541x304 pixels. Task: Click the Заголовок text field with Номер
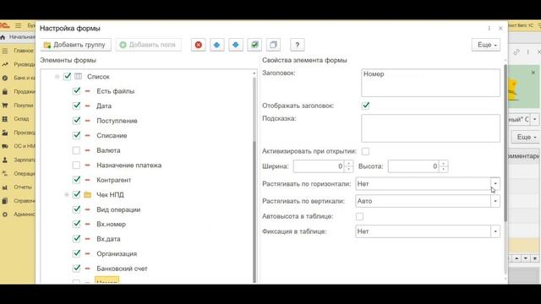pos(430,83)
